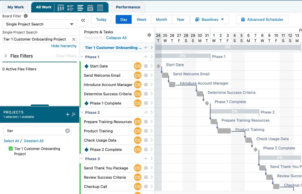The height and width of the screenshot is (194, 302).
Task: Open calendar icon for Review Success Criteria
Action: tap(146, 177)
